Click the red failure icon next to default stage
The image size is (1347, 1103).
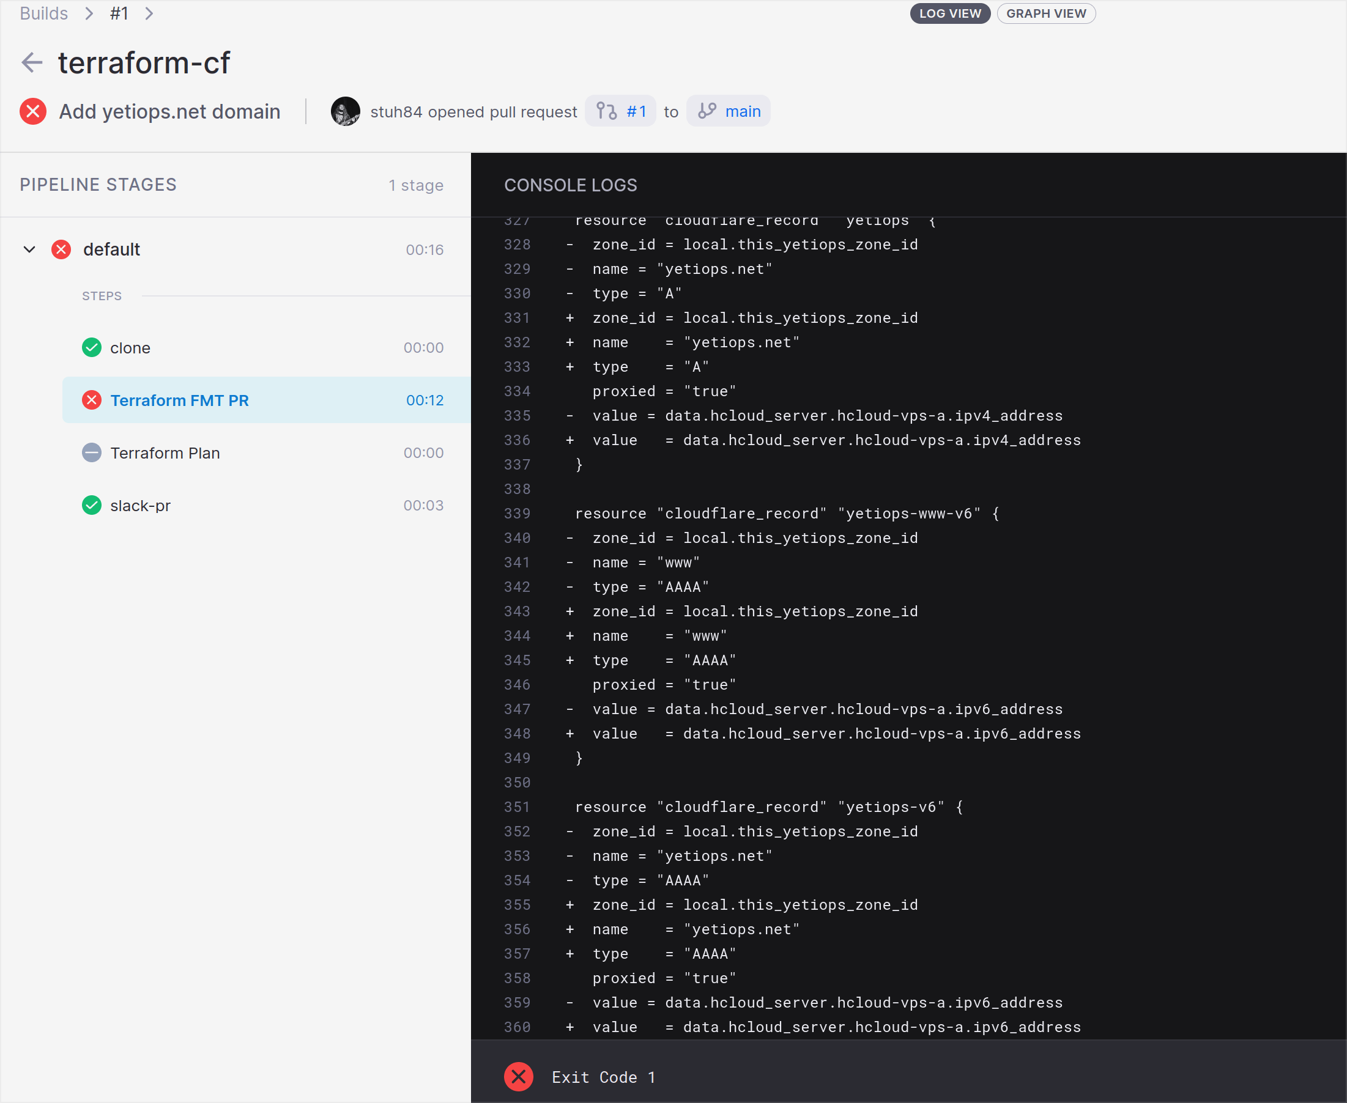click(61, 249)
